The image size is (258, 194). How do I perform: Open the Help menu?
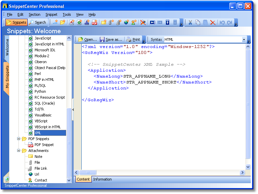coord(92,14)
